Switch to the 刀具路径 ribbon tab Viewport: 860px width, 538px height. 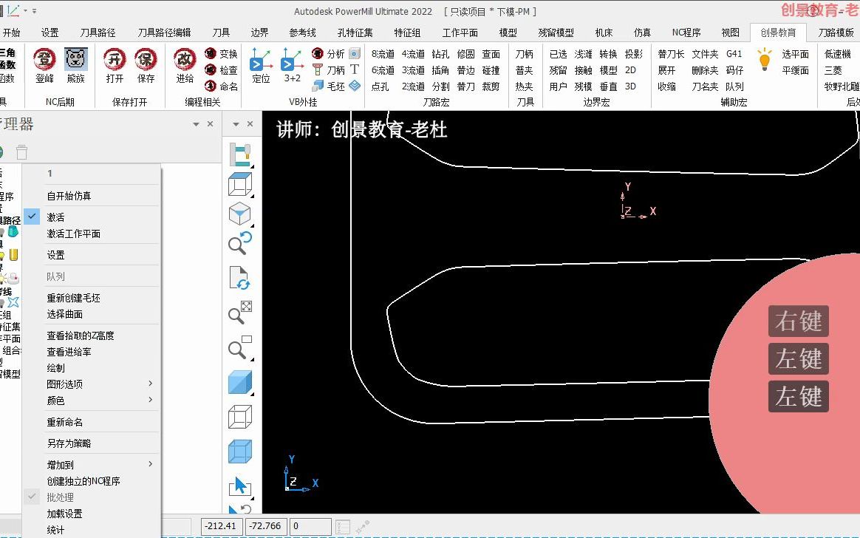(x=98, y=33)
